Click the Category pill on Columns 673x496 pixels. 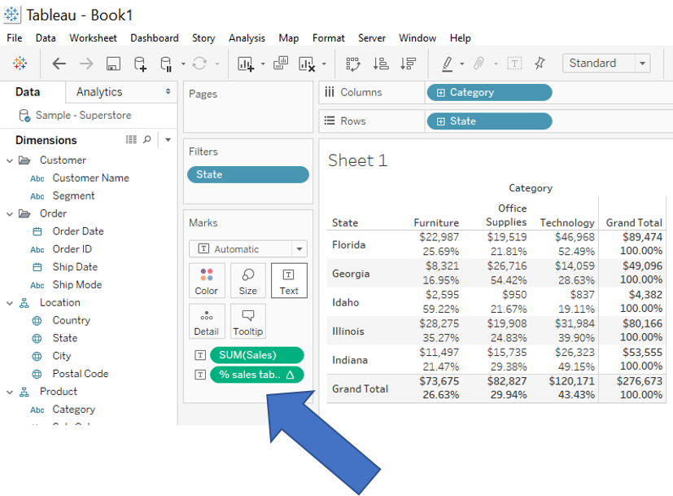tap(489, 92)
